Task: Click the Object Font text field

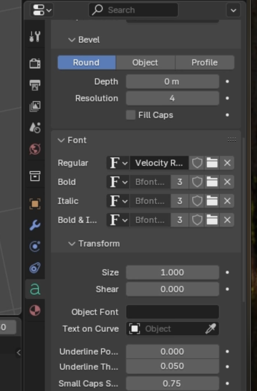Action: coord(173,312)
